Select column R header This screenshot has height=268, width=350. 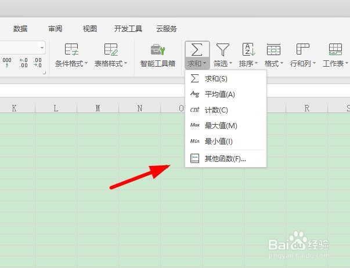pyautogui.click(x=306, y=108)
